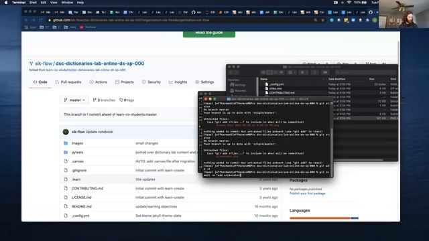Screen dimensions: 429x241
Task: Click the Languages color bar
Action: click(324, 218)
